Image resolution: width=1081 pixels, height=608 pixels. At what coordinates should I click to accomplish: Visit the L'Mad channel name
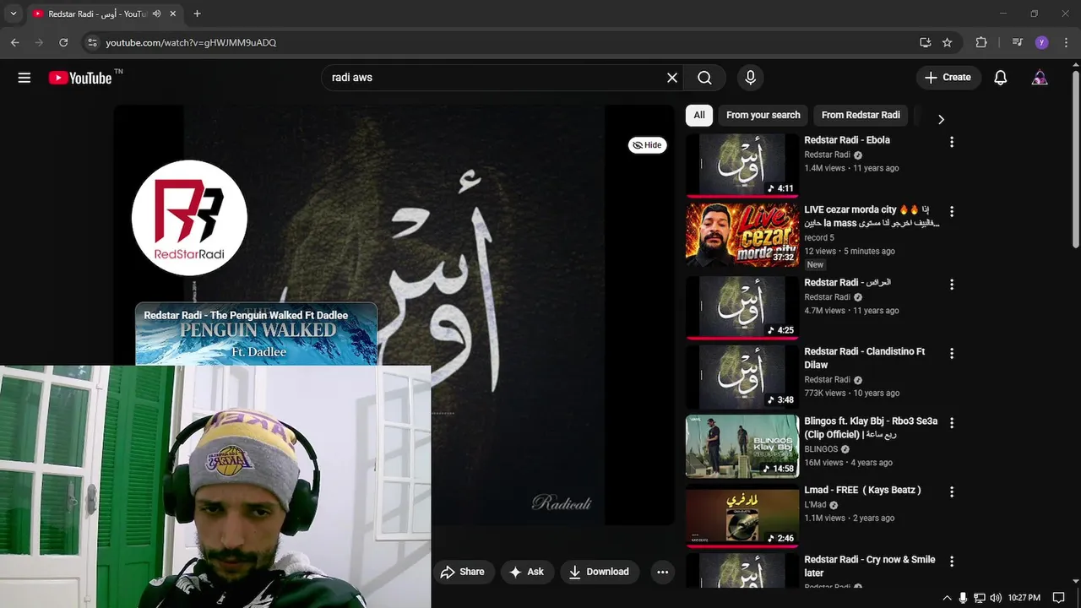(815, 505)
